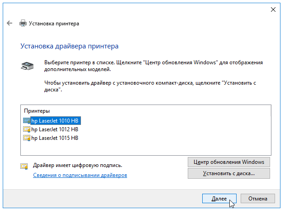Click the signed-driver icon of hp LaserJet 1010 HB

[x=27, y=121]
